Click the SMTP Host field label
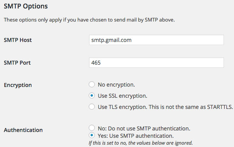Image resolution: width=234 pixels, height=147 pixels. 18,40
